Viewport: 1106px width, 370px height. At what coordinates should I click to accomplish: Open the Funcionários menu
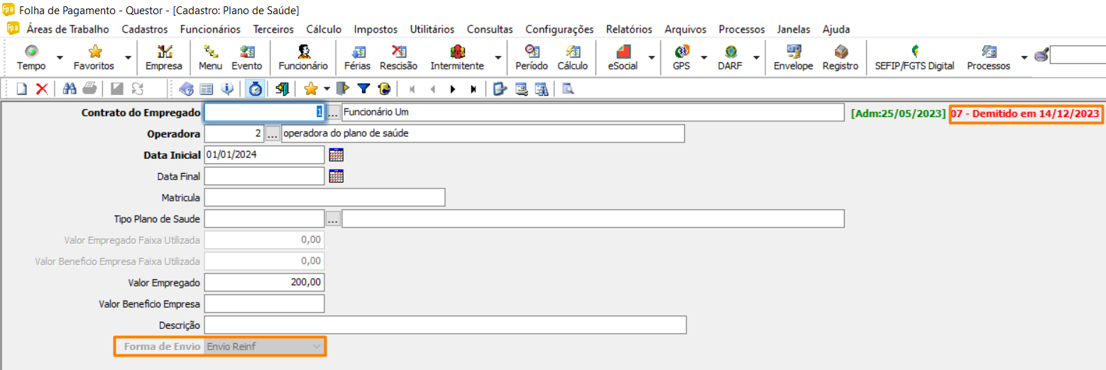(x=210, y=29)
